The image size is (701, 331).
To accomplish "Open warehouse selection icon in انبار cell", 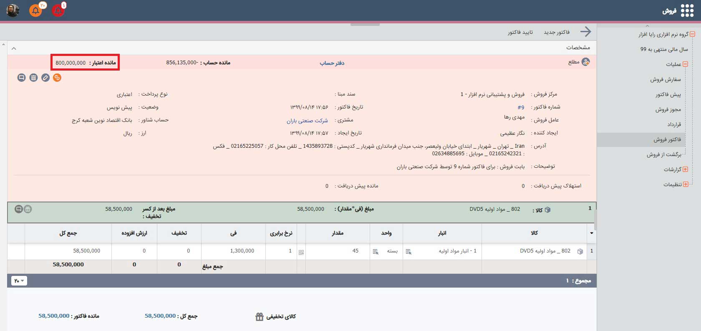I will [408, 252].
